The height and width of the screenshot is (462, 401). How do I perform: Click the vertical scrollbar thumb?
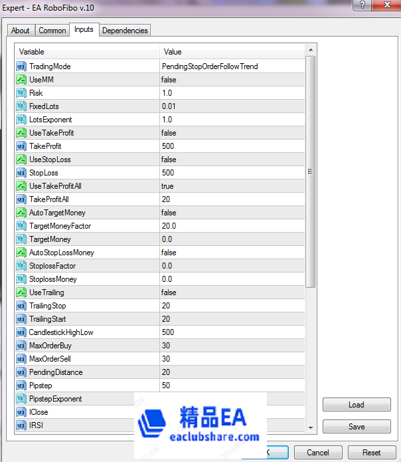[311, 172]
